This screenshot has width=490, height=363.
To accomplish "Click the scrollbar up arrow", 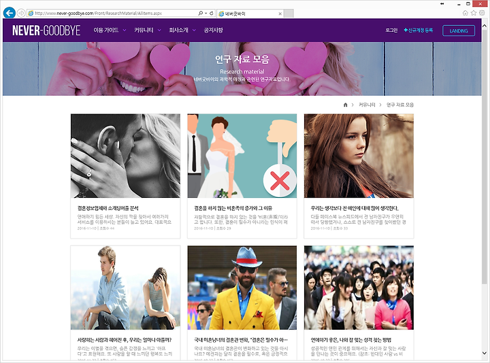I will coord(485,27).
